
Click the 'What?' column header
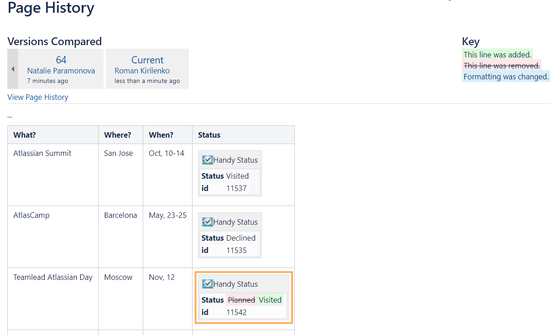point(25,135)
